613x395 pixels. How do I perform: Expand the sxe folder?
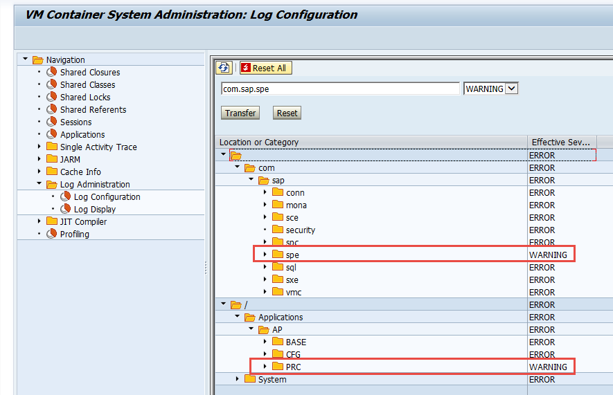coord(265,279)
